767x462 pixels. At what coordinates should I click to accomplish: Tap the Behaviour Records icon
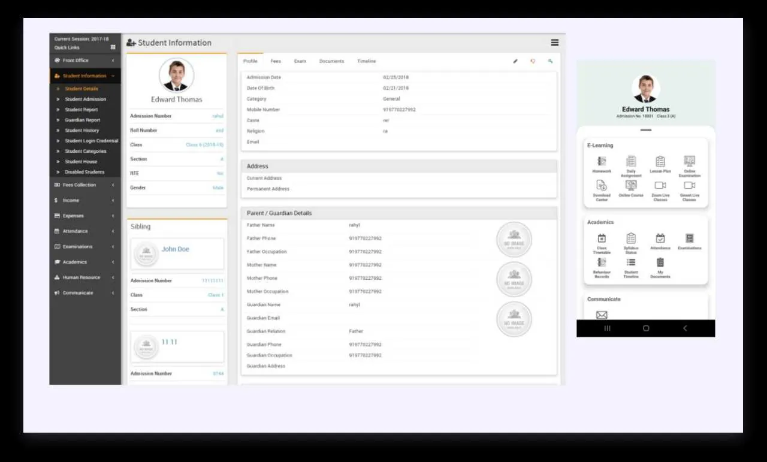(x=602, y=268)
